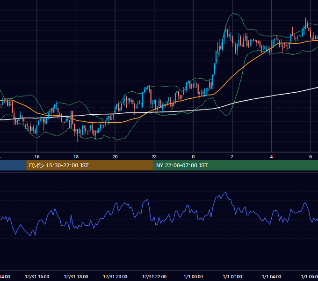Click time axis label 0

[193, 157]
